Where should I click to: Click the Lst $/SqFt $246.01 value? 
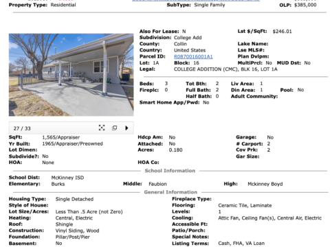tap(282, 32)
